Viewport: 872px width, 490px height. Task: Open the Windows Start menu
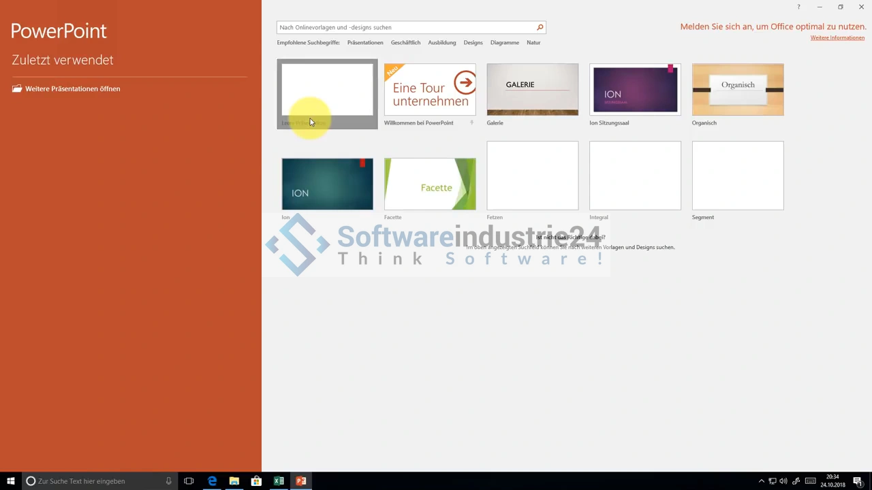tap(11, 481)
